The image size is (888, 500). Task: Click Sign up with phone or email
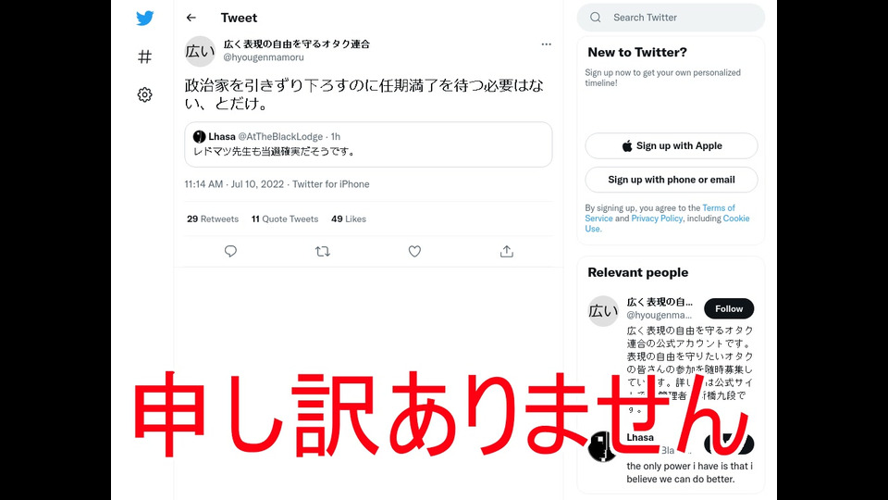coord(672,180)
